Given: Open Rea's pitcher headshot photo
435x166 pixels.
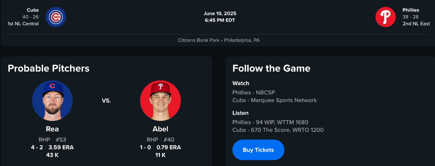Looking at the screenshot, I should [x=52, y=101].
